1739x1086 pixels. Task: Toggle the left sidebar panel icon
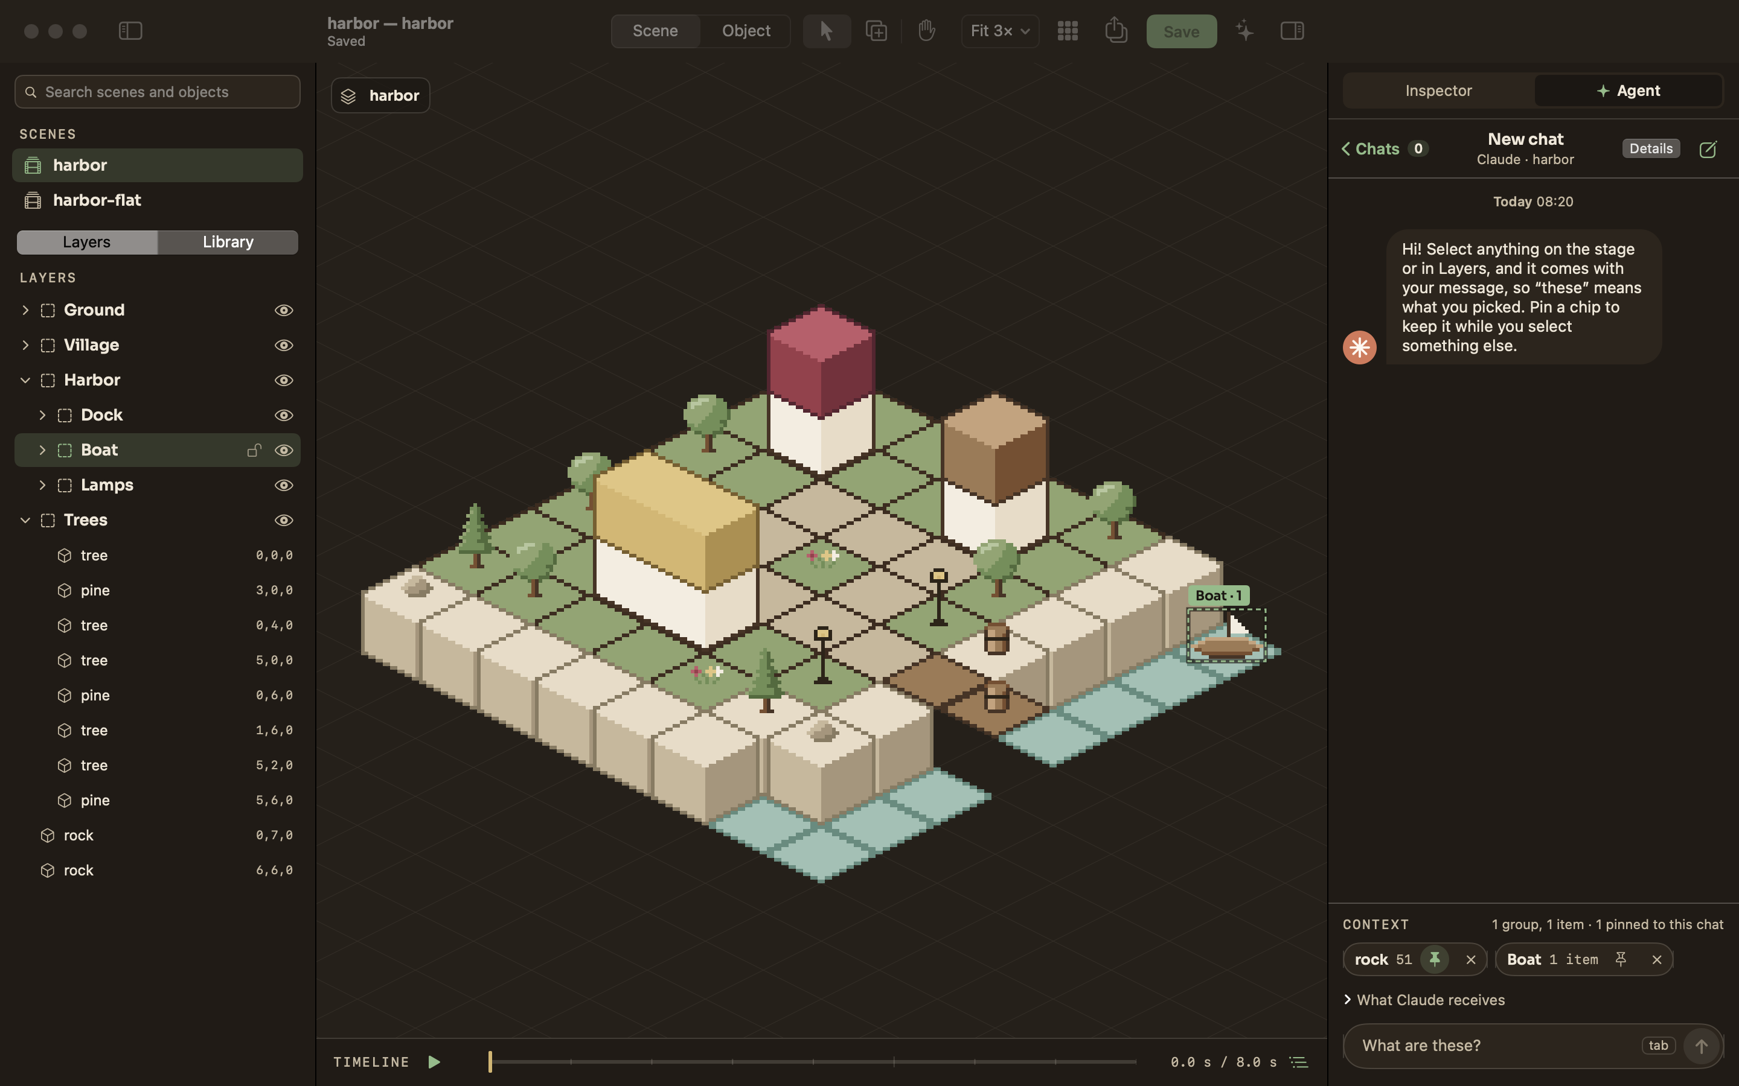tap(130, 31)
